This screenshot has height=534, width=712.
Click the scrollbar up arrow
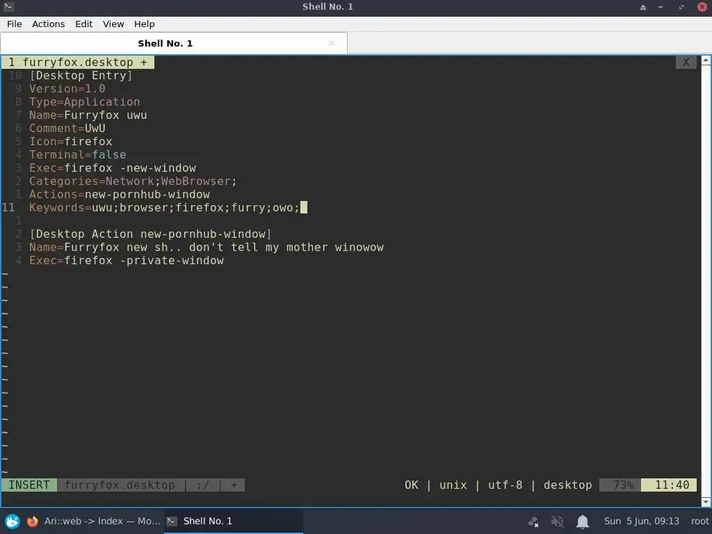tap(706, 60)
